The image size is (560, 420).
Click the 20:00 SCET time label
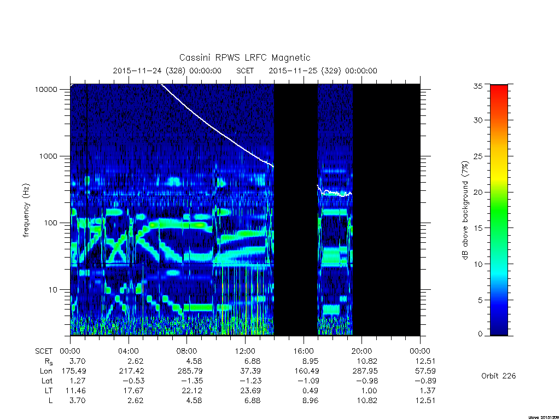[x=361, y=351]
